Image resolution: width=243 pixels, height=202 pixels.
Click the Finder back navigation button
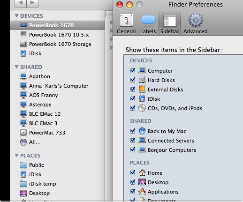pyautogui.click(x=21, y=3)
